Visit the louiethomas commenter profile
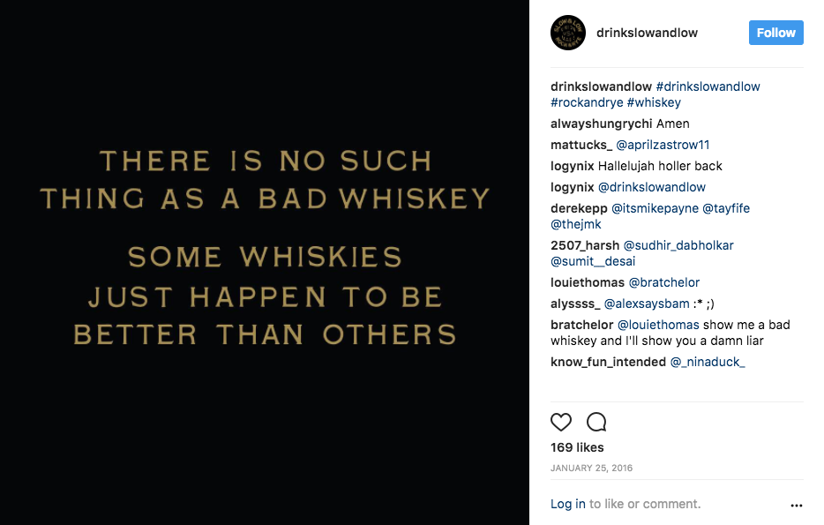 (587, 282)
